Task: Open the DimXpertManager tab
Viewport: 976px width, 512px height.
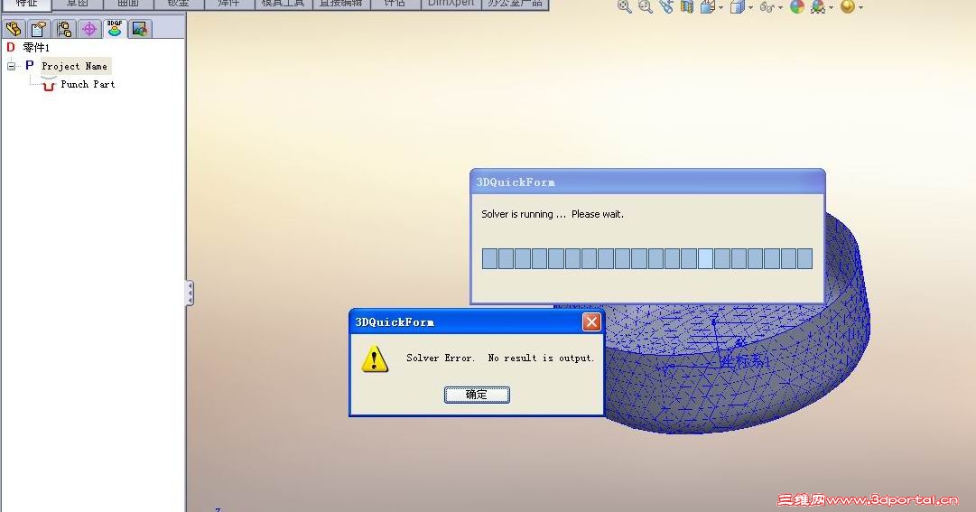Action: click(x=89, y=29)
